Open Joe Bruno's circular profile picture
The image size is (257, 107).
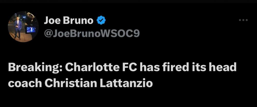23,27
